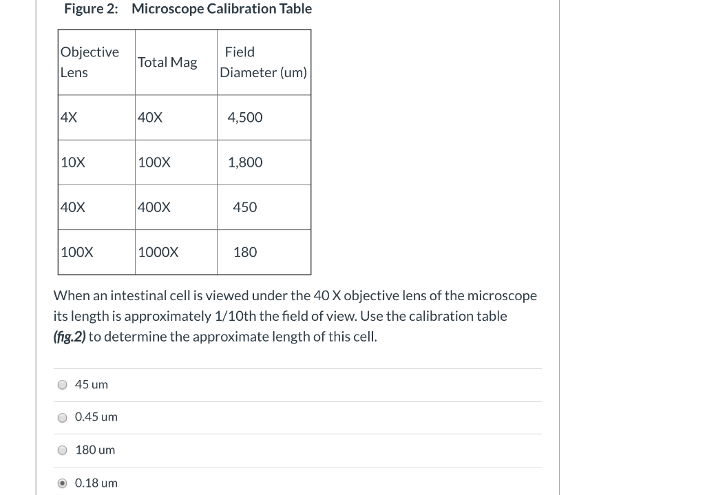Select the 0.45 um answer option
Screen dimensions: 705x495
click(x=62, y=417)
